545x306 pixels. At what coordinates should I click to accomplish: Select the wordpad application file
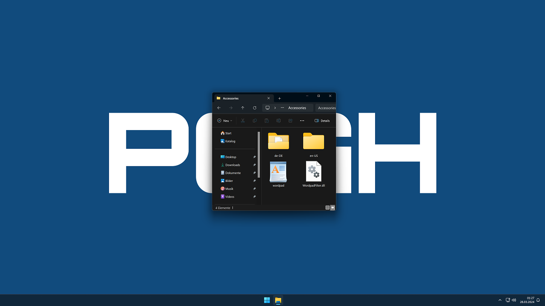(278, 174)
